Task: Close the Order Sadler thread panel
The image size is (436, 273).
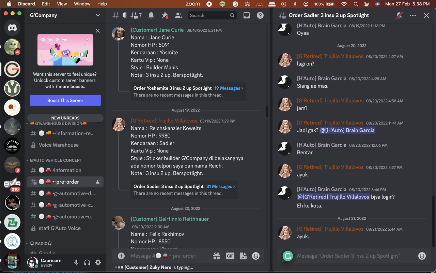Action: [x=426, y=15]
